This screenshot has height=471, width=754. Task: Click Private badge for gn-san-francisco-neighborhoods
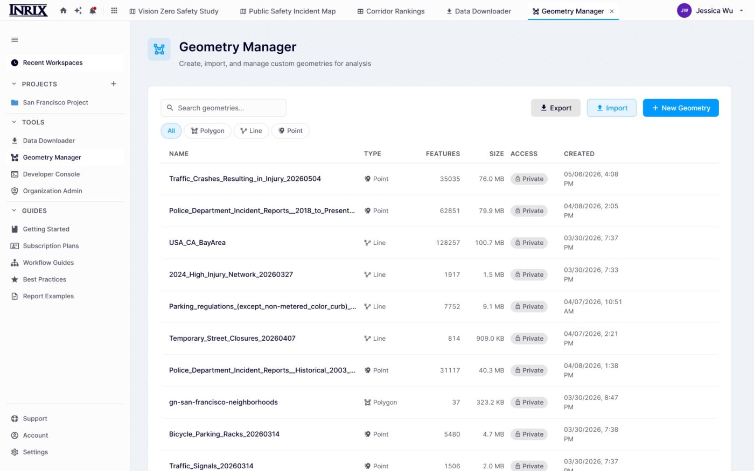click(529, 402)
